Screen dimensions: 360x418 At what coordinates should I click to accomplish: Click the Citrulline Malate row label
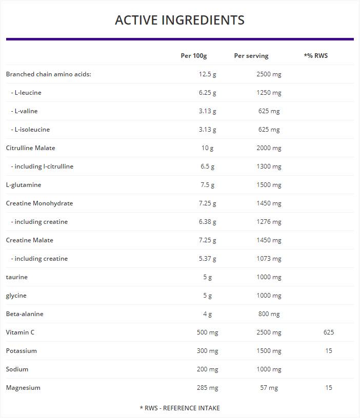(31, 148)
